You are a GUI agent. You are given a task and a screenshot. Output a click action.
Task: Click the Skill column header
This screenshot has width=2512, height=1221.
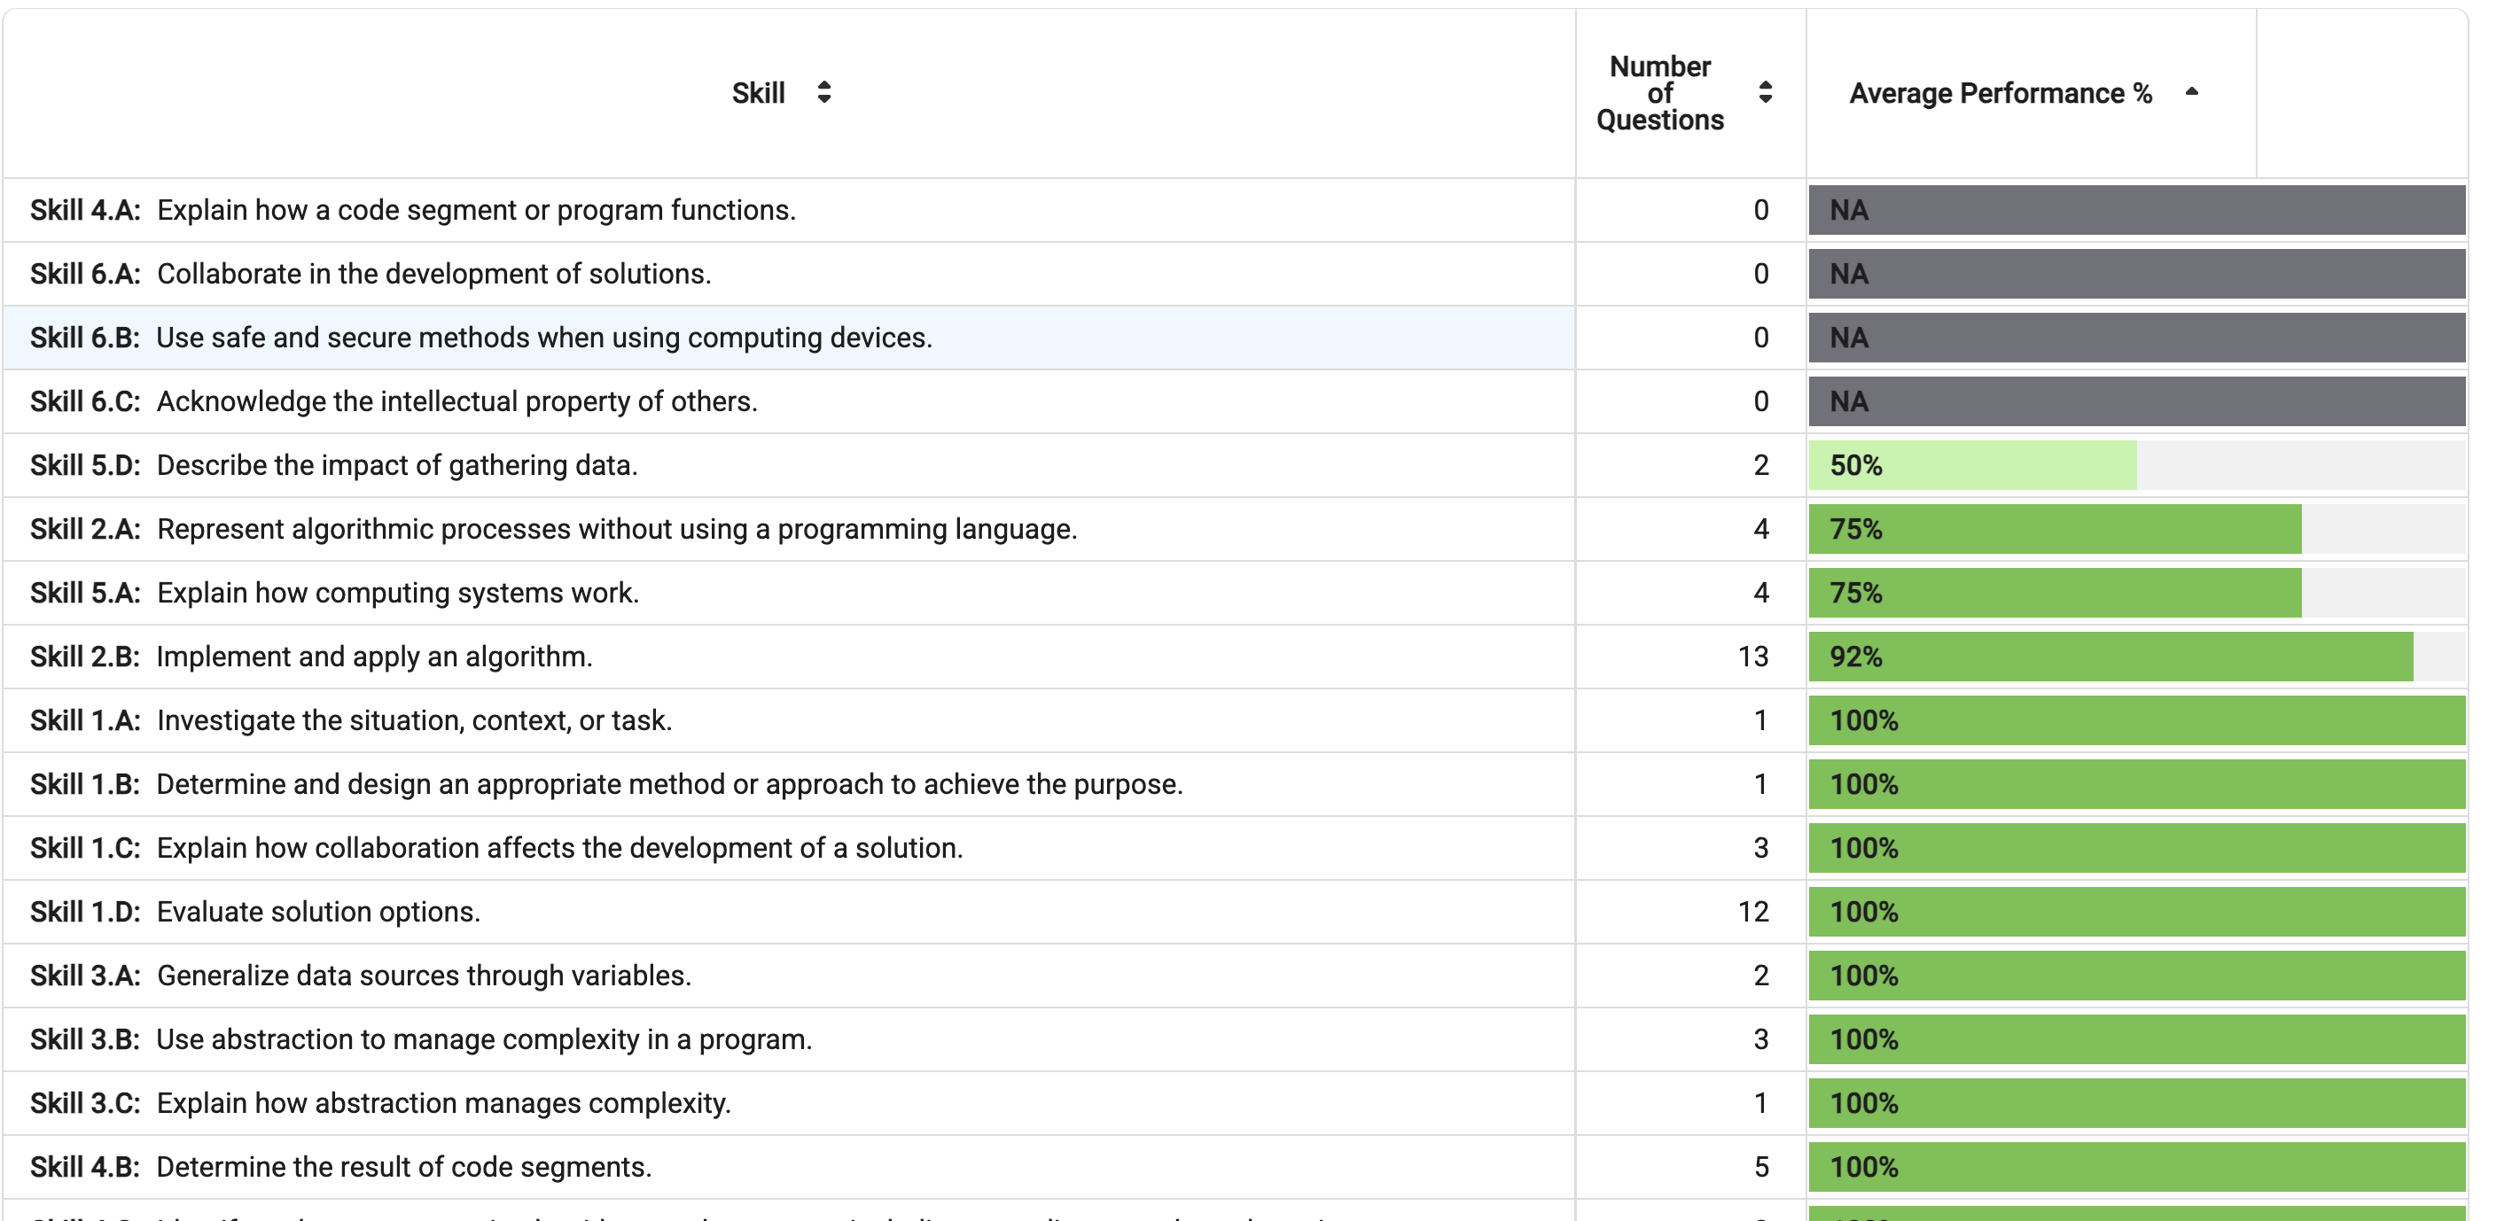(x=759, y=94)
